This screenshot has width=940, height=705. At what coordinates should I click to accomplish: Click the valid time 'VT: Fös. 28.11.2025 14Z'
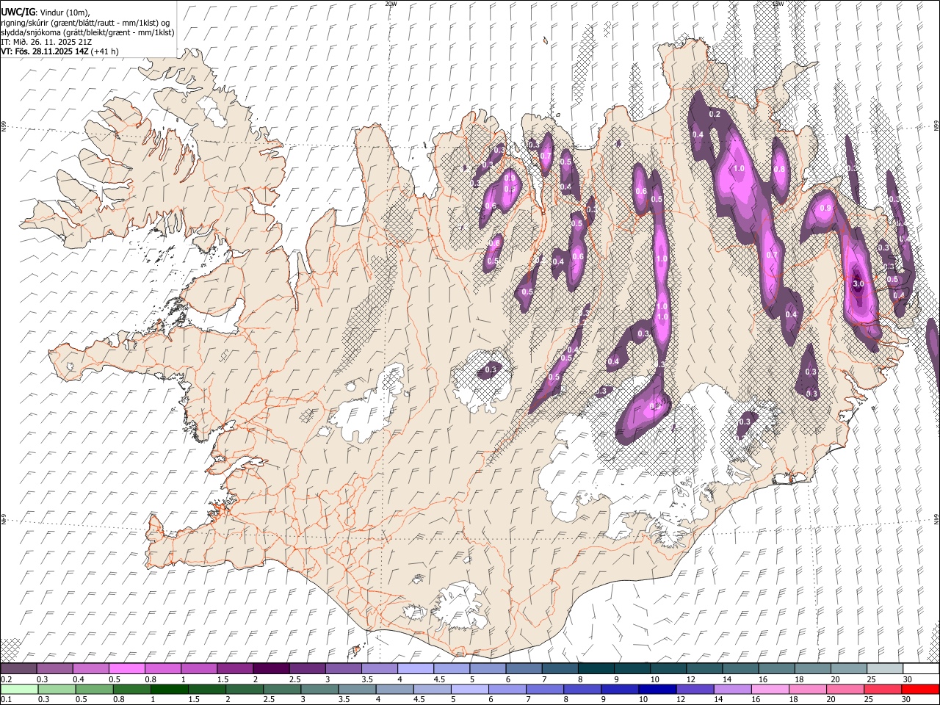click(45, 51)
